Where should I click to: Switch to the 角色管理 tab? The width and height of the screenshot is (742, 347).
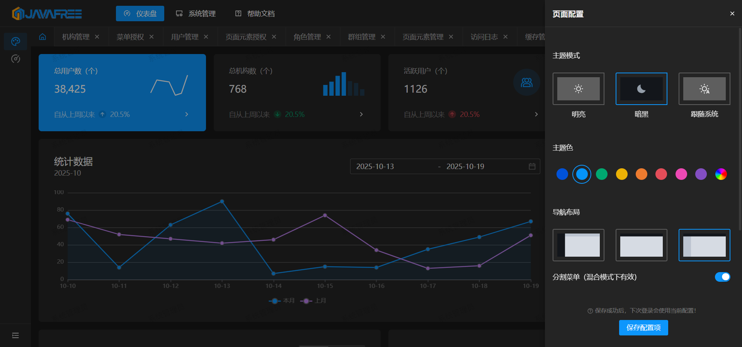(307, 37)
